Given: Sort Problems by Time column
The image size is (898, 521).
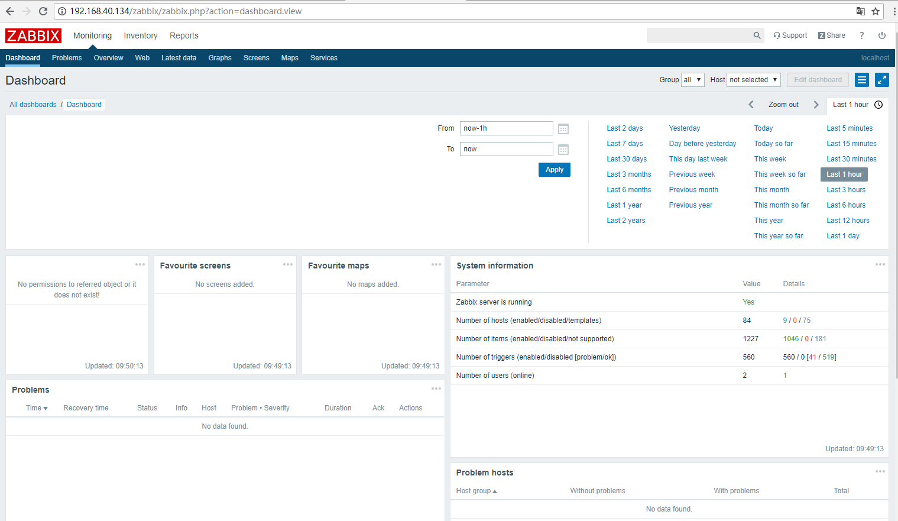Looking at the screenshot, I should pos(37,408).
